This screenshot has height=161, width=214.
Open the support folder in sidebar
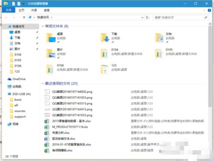tap(20, 117)
